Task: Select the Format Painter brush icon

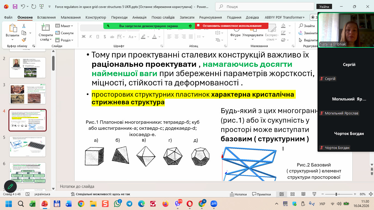Action: point(24,40)
